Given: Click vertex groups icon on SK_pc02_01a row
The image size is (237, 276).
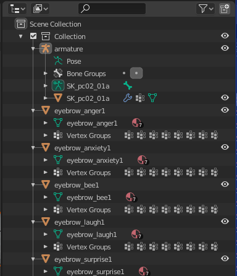Looking at the screenshot, I should point(140,98).
